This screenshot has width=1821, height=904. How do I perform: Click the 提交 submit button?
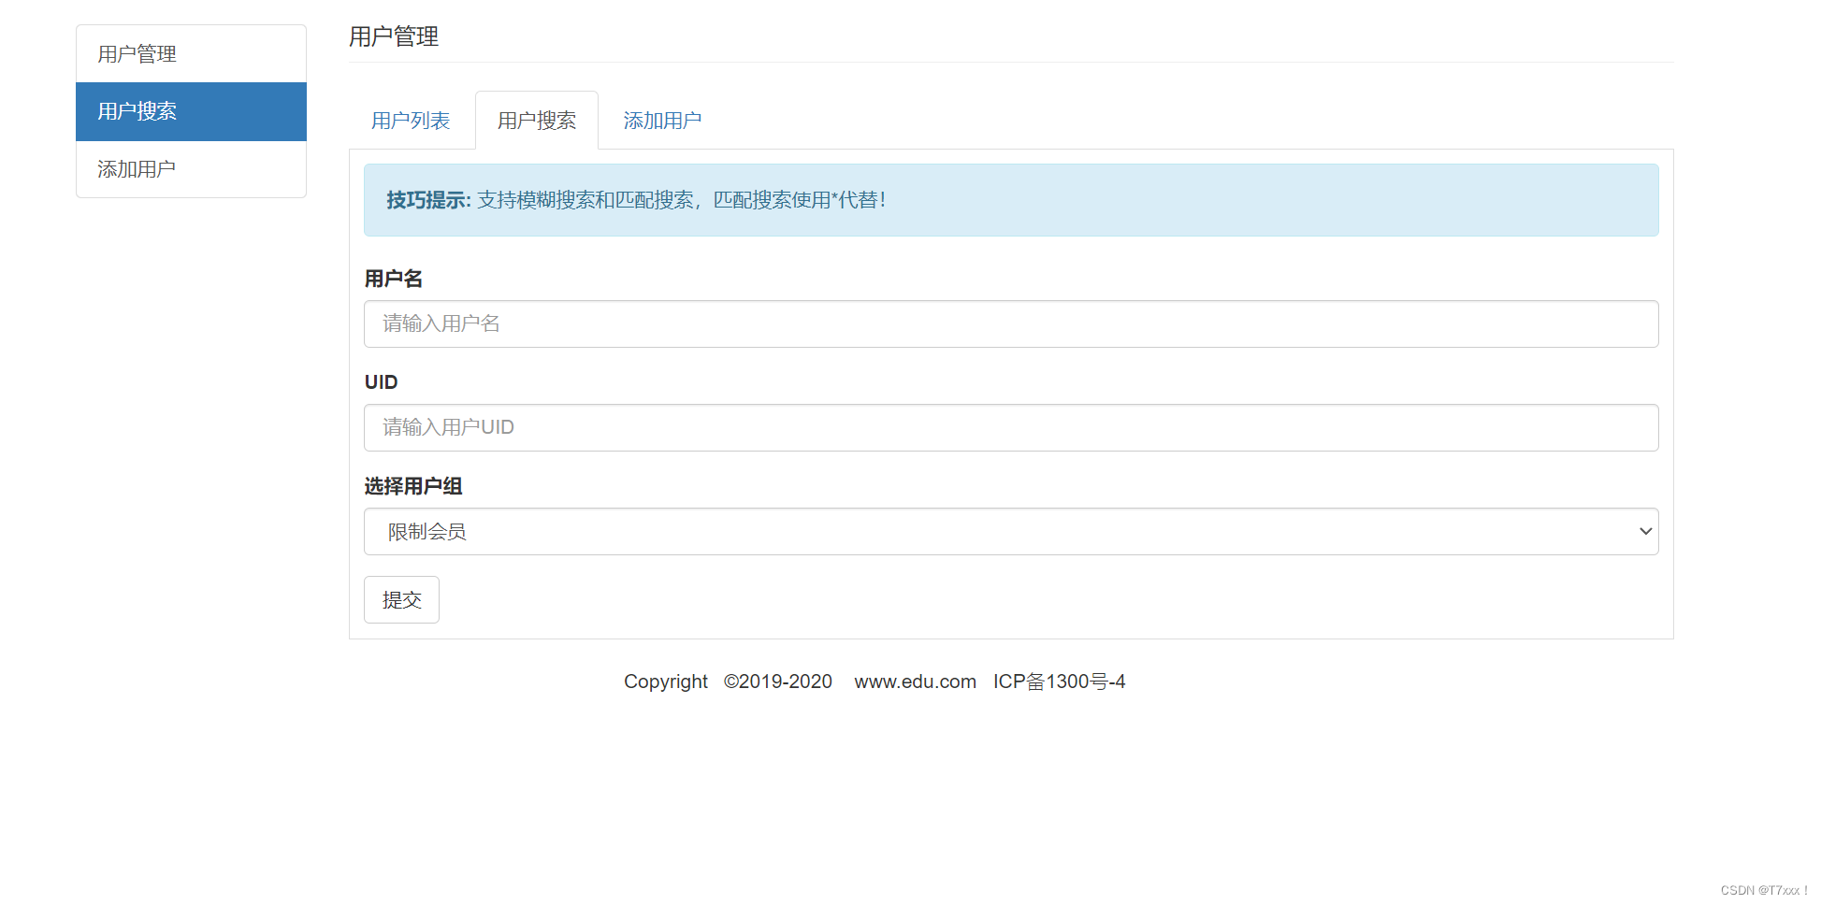tap(401, 599)
